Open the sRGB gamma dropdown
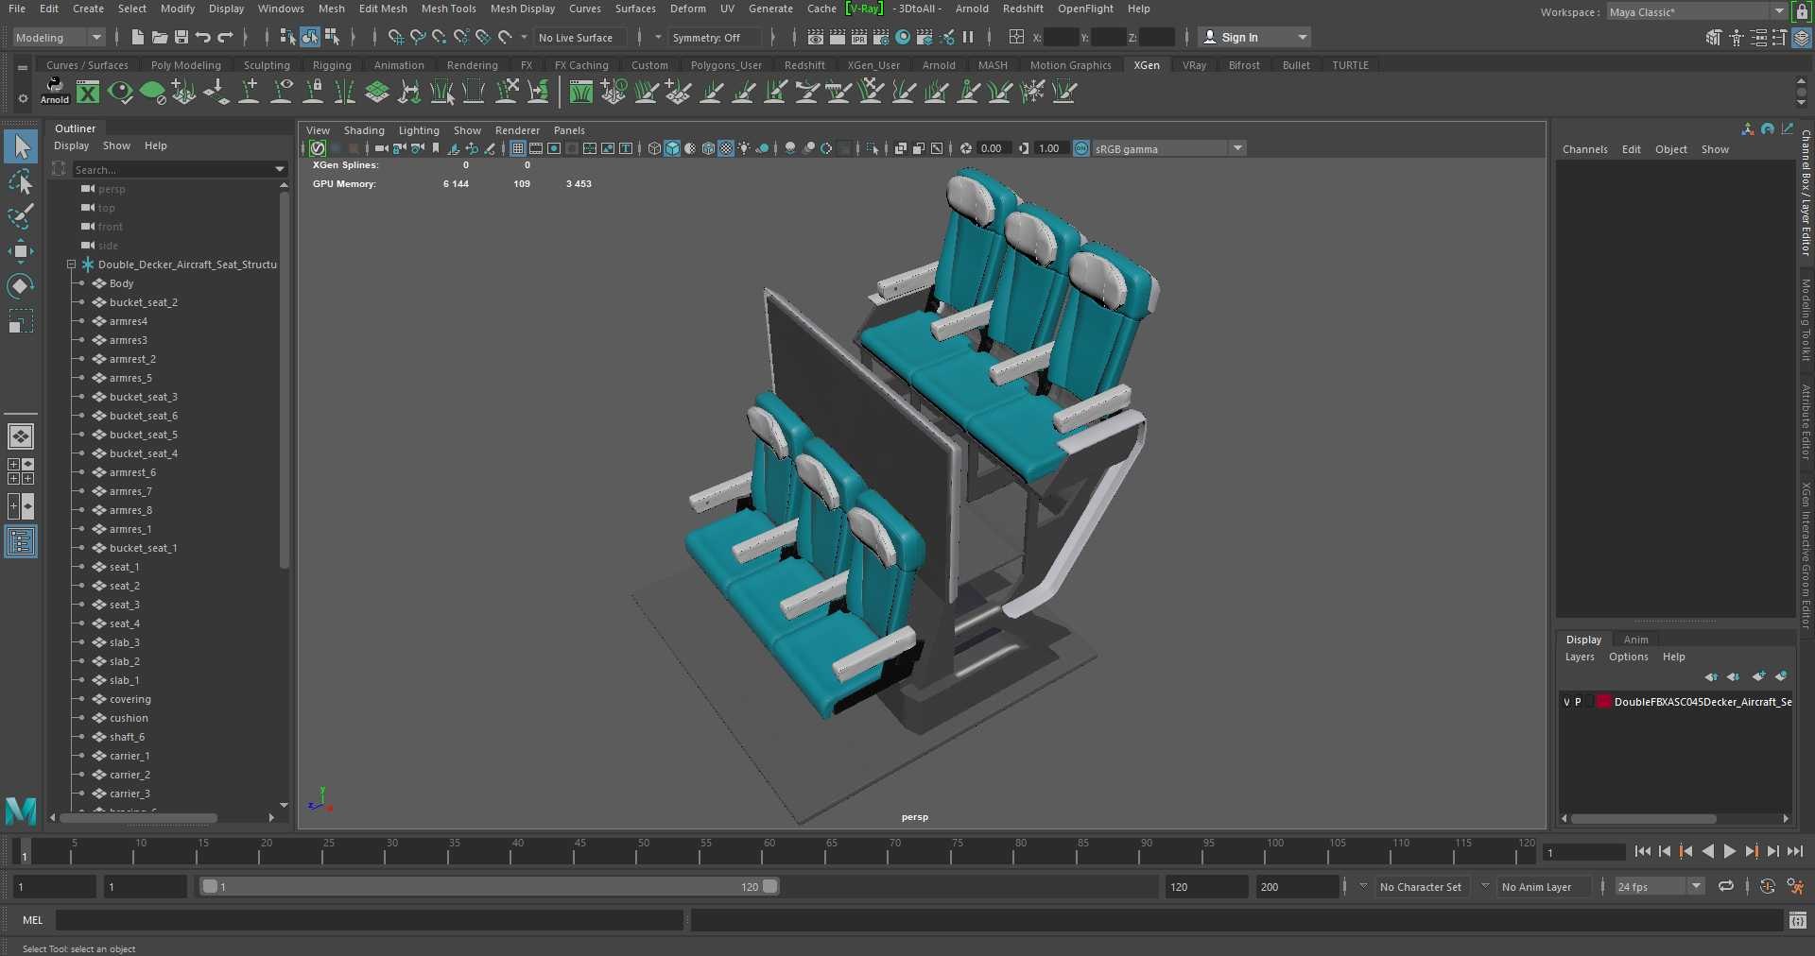The height and width of the screenshot is (956, 1815). coord(1237,148)
